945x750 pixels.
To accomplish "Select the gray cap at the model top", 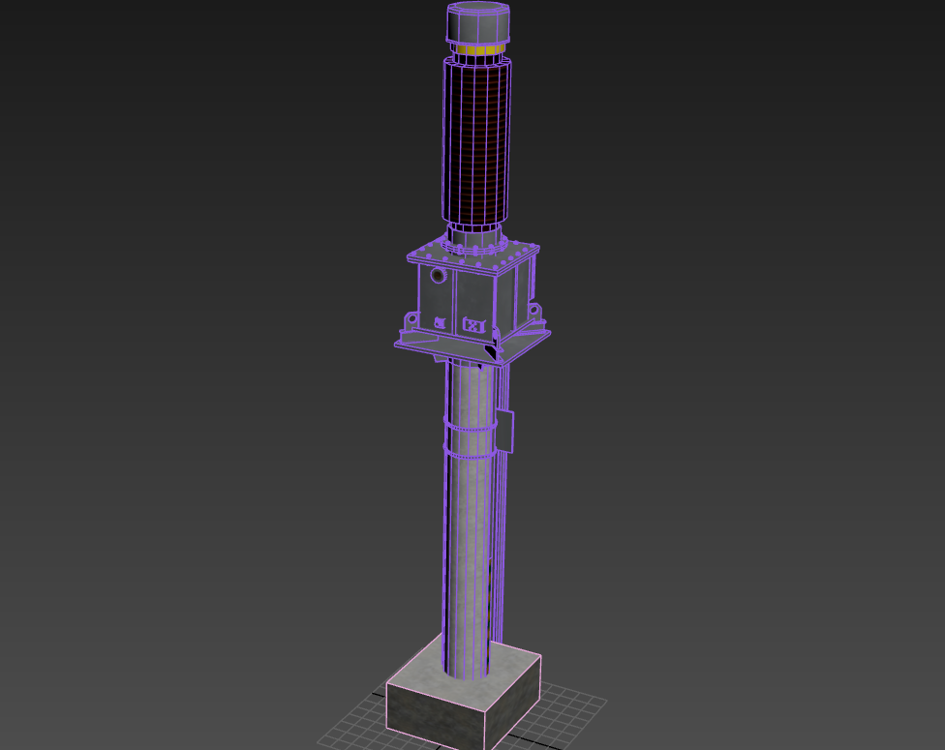I will [476, 22].
